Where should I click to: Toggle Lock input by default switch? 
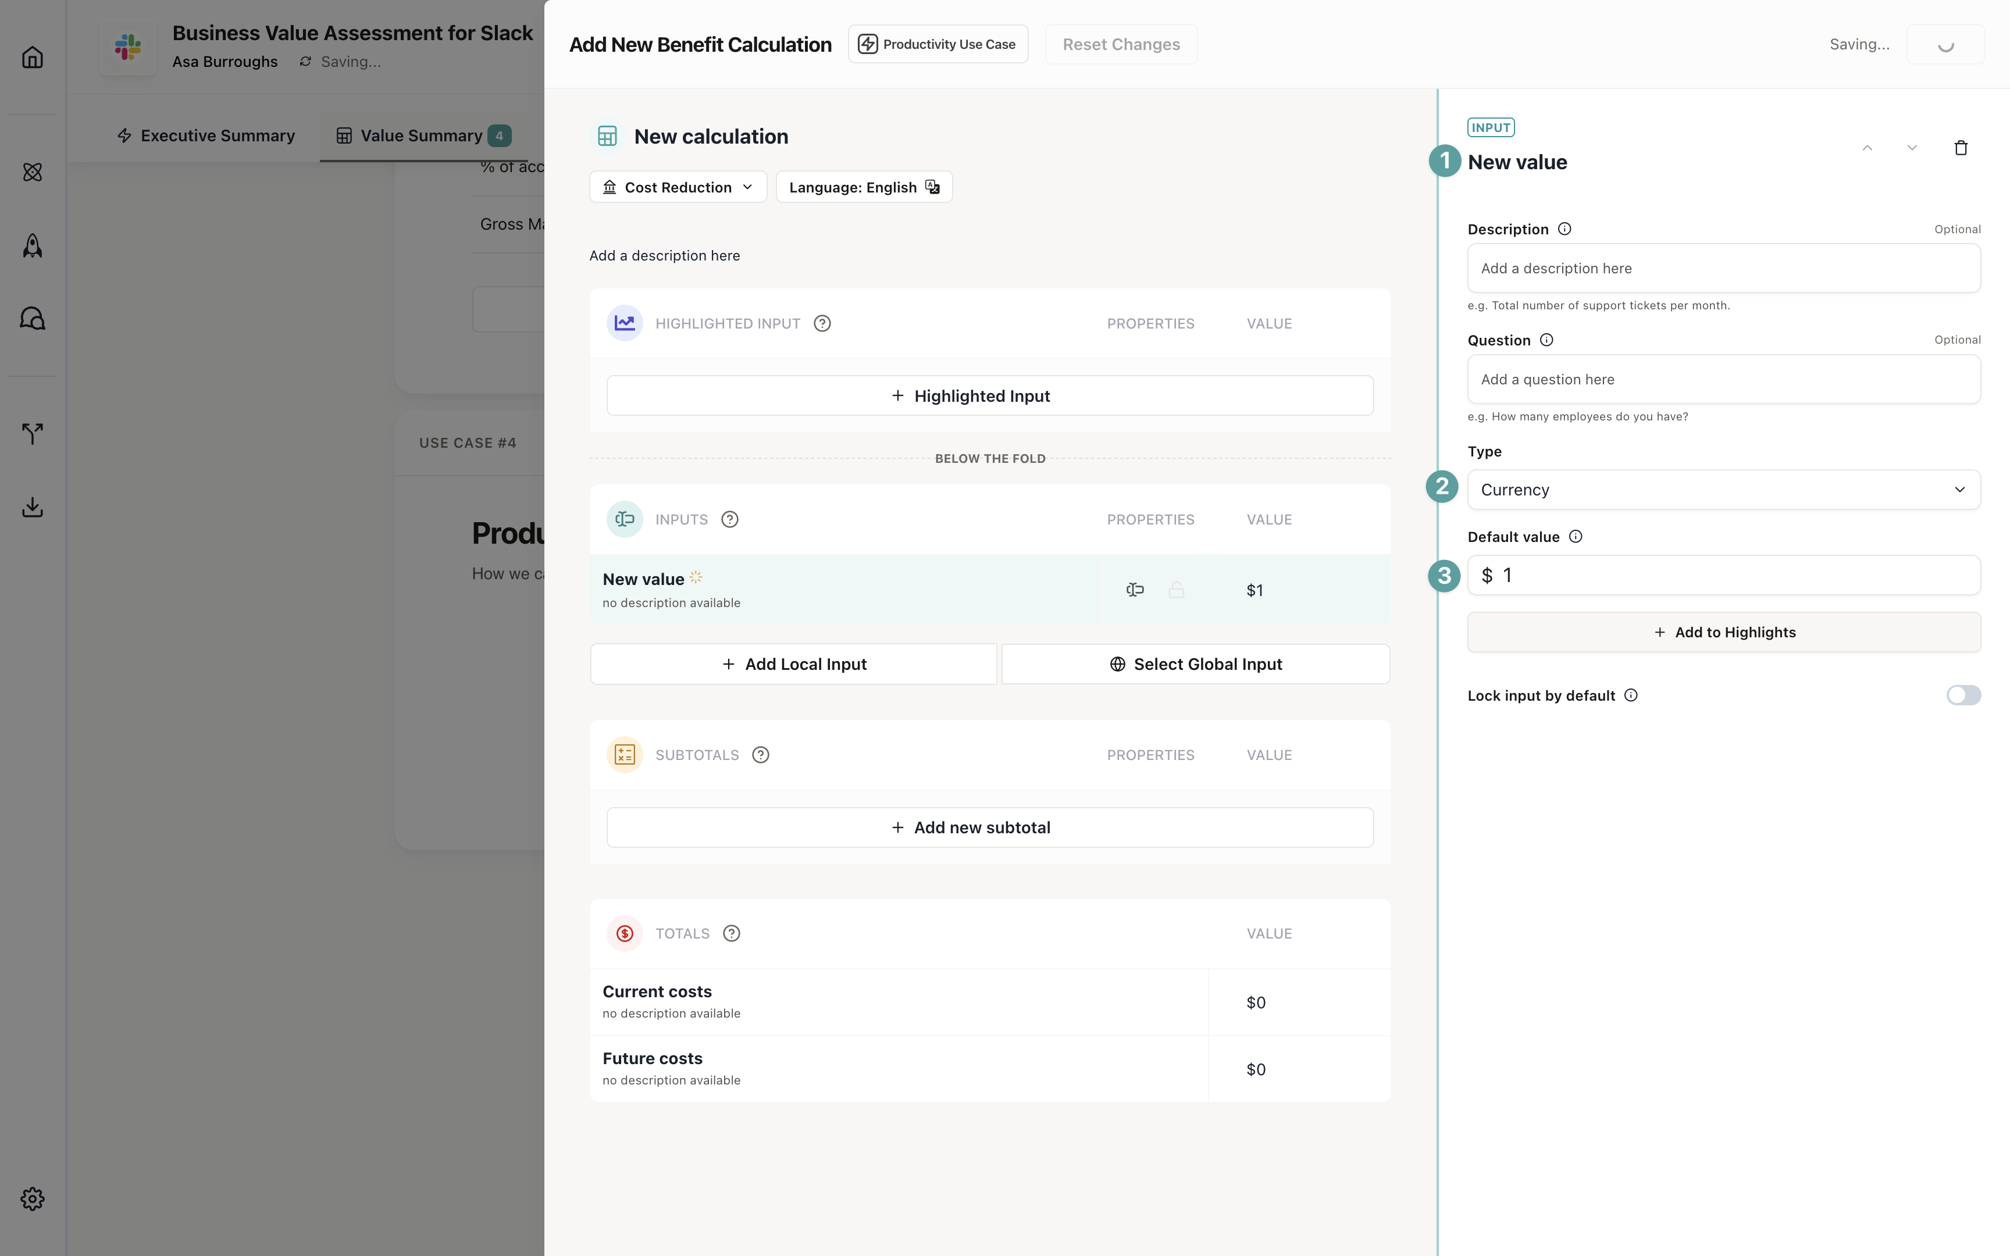(1963, 695)
